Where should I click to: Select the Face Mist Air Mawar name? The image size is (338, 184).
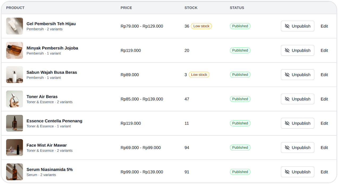[47, 145]
